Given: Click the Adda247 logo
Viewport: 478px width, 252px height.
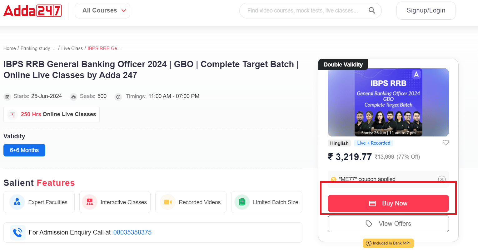Looking at the screenshot, I should [x=32, y=11].
